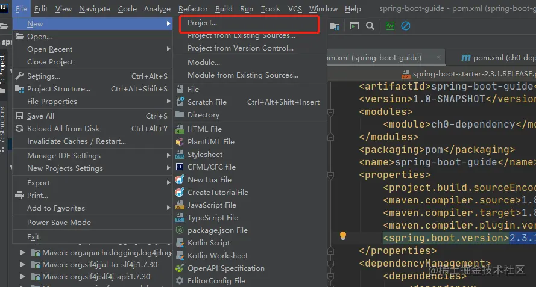Open the Analyze menu
Image resolution: width=536 pixels, height=287 pixels.
click(157, 9)
